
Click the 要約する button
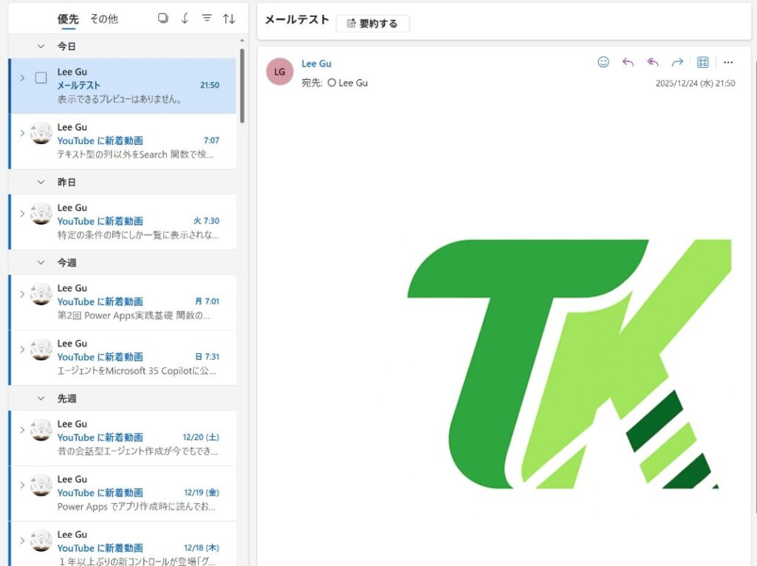(x=373, y=24)
